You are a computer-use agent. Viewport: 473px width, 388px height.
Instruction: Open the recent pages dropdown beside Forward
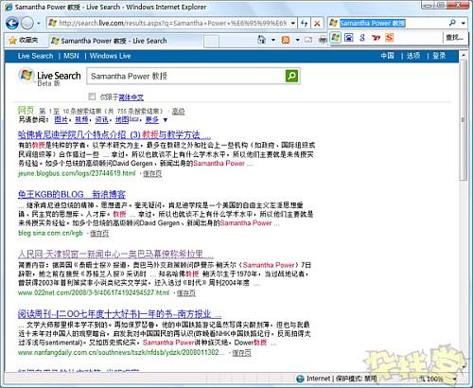(39, 23)
